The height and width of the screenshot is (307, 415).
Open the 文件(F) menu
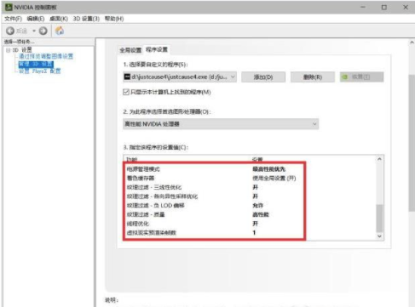(13, 19)
